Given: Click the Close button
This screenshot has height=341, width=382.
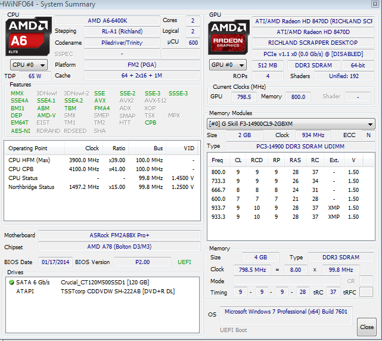Looking at the screenshot, I should (x=367, y=327).
